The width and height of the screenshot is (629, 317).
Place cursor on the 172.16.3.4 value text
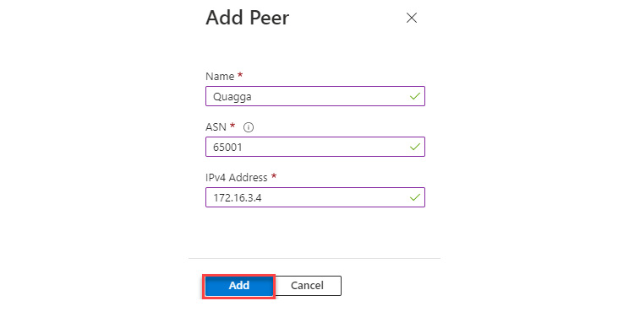237,198
